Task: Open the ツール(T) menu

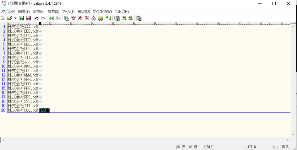Action: click(x=68, y=12)
